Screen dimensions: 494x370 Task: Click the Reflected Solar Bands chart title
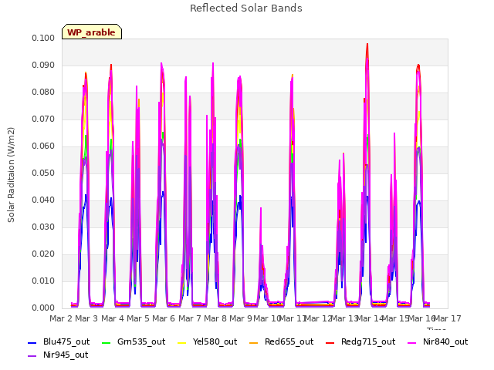pyautogui.click(x=246, y=8)
